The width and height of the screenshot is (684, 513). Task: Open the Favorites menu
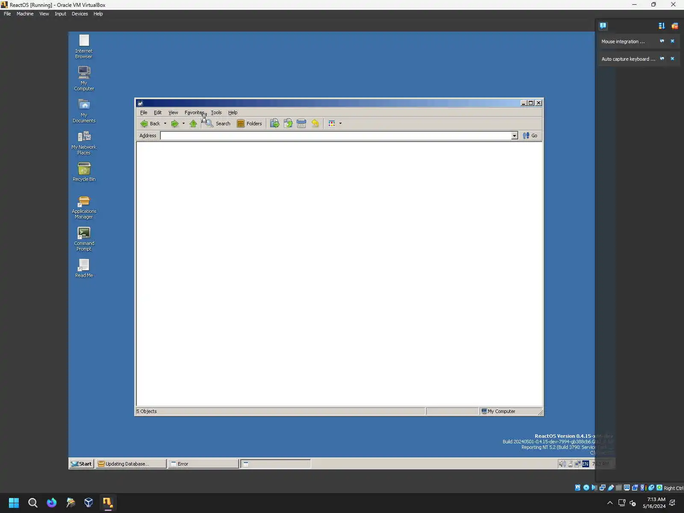coord(195,112)
